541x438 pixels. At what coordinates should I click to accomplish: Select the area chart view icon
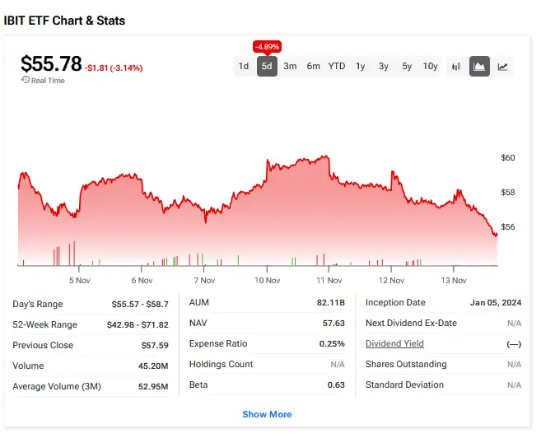(x=479, y=67)
